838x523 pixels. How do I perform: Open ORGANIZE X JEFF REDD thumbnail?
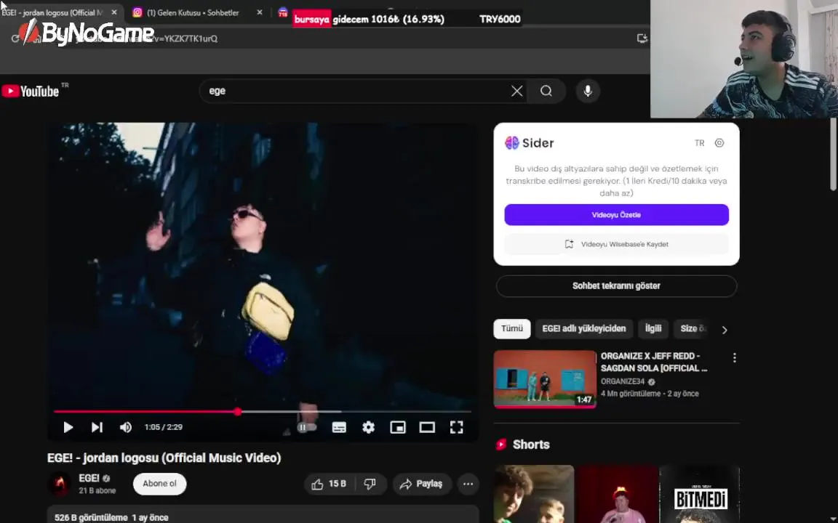545,379
